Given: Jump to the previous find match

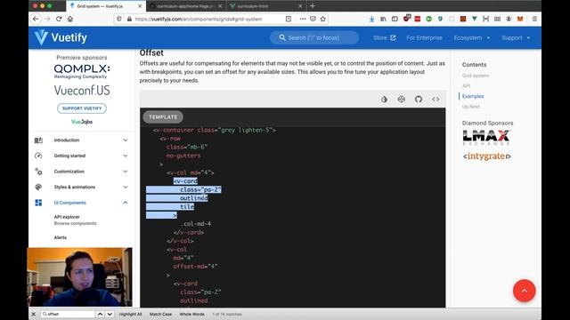Looking at the screenshot, I should tap(100, 314).
